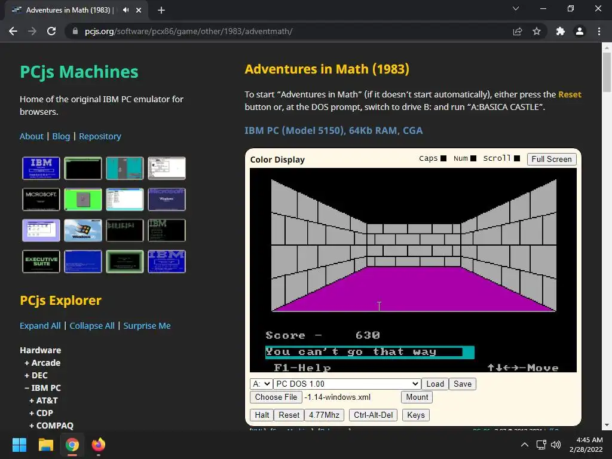Image resolution: width=612 pixels, height=459 pixels.
Task: Open a new tab with the plus button
Action: [x=161, y=10]
